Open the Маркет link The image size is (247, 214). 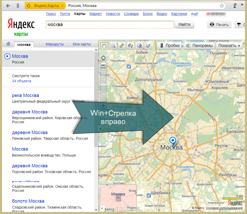[96, 14]
